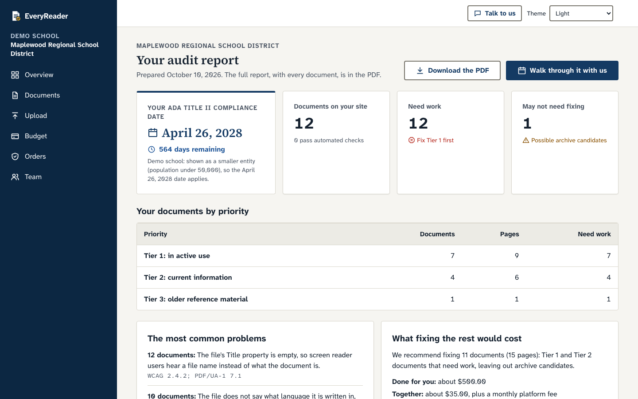Click the download arrow icon on PDF button
The image size is (638, 399).
pos(420,70)
